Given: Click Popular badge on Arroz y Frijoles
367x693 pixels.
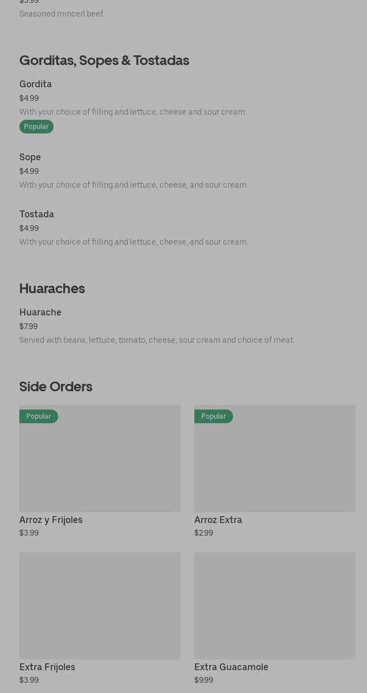Looking at the screenshot, I should pyautogui.click(x=39, y=416).
